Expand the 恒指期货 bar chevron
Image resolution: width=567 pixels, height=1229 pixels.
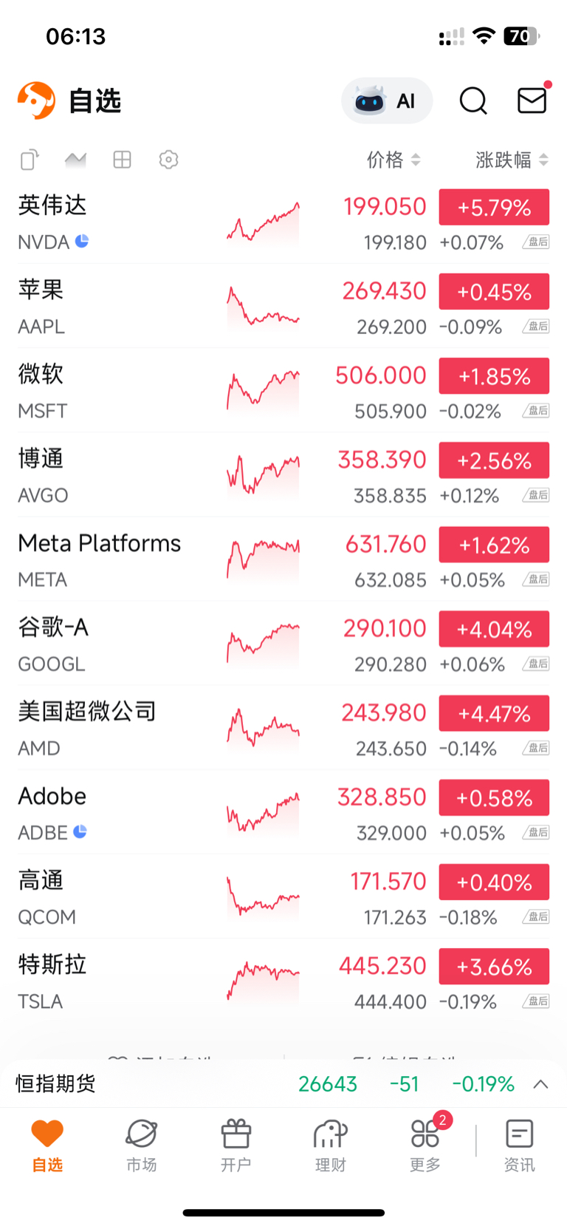pyautogui.click(x=540, y=1084)
